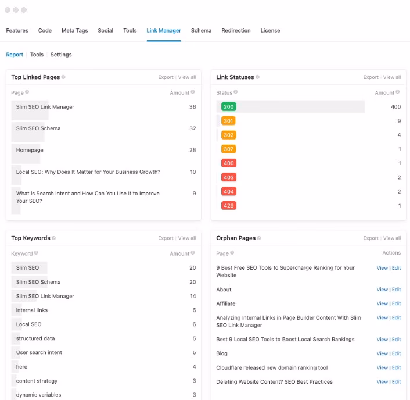Click help icon next to Status column
The image size is (410, 400).
click(x=235, y=93)
